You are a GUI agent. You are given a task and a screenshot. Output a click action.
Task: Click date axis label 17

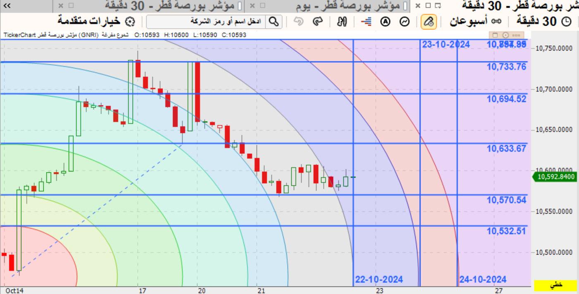(x=143, y=291)
